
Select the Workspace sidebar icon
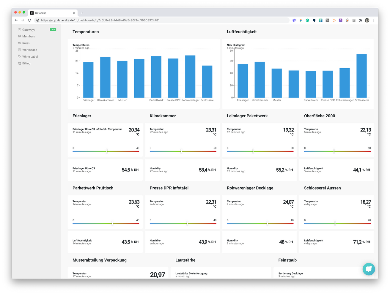19,50
